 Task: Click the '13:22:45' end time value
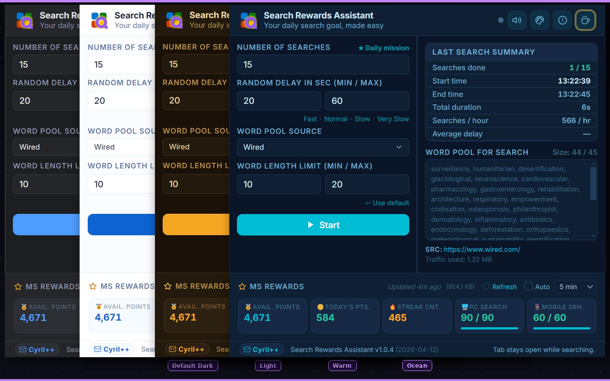(x=574, y=94)
